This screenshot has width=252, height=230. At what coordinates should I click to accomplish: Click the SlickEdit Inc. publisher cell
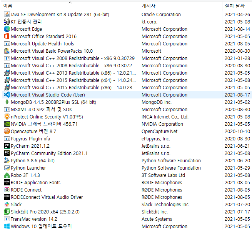click(x=154, y=212)
